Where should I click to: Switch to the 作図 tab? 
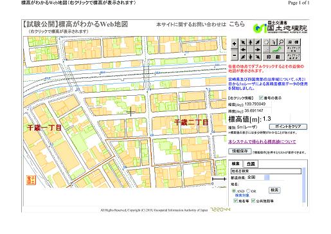[251, 164]
